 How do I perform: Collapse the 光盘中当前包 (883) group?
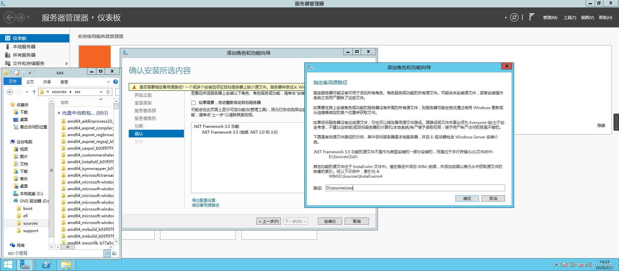click(59, 113)
